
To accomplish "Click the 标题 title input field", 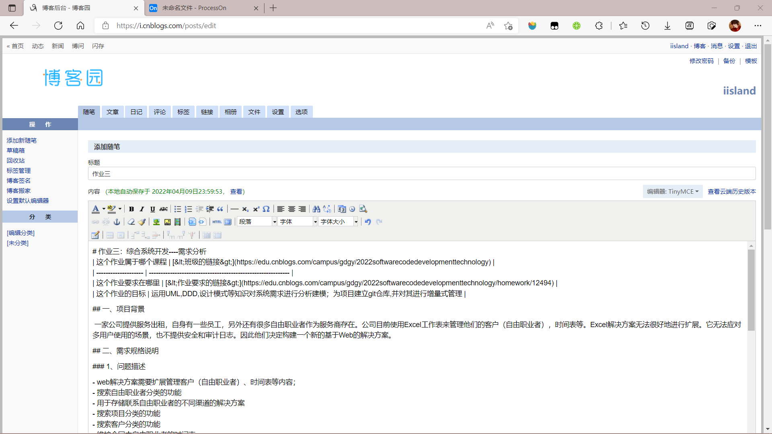I will pyautogui.click(x=421, y=174).
